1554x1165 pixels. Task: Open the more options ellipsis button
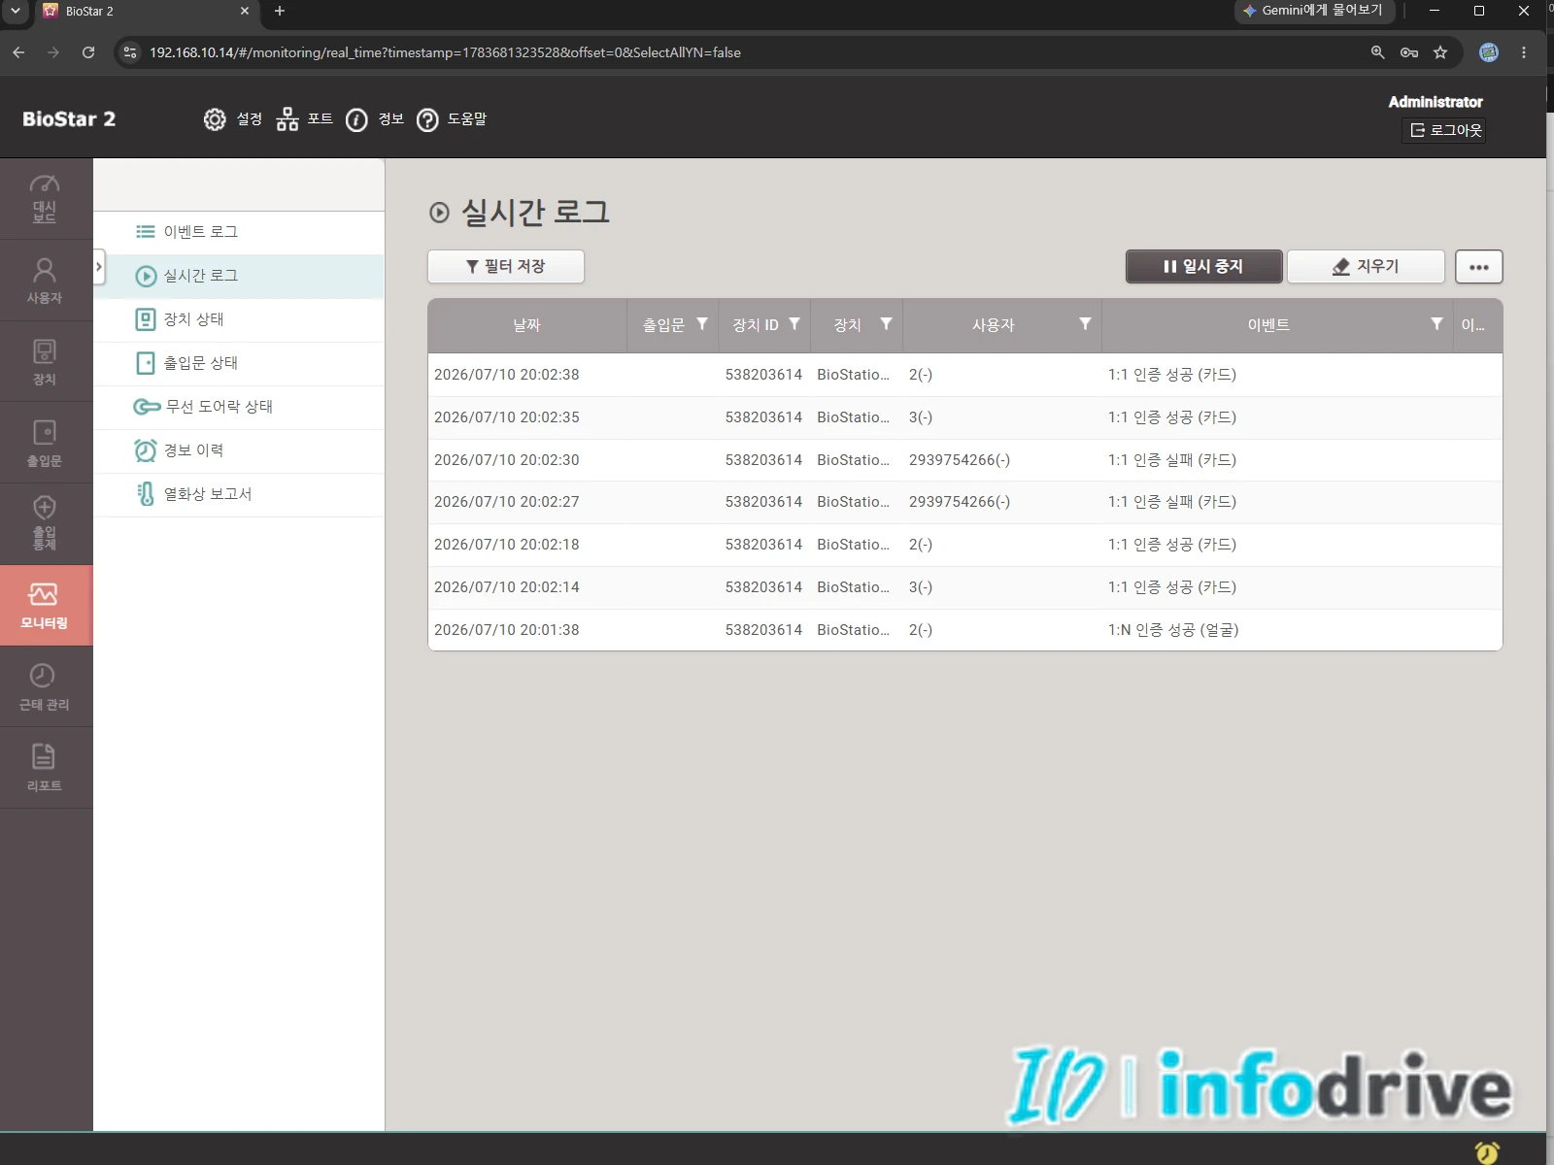click(x=1479, y=267)
